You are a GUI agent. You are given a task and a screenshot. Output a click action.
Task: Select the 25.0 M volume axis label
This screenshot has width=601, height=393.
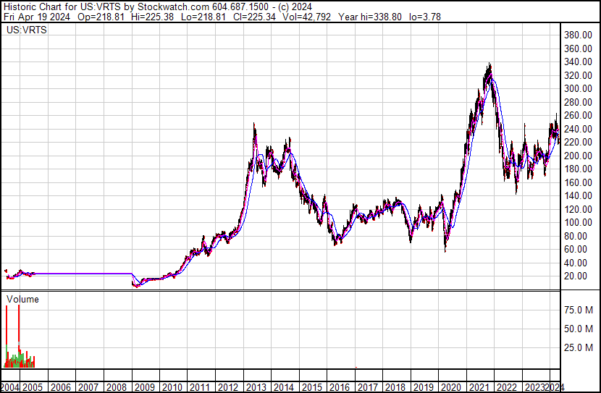(579, 347)
